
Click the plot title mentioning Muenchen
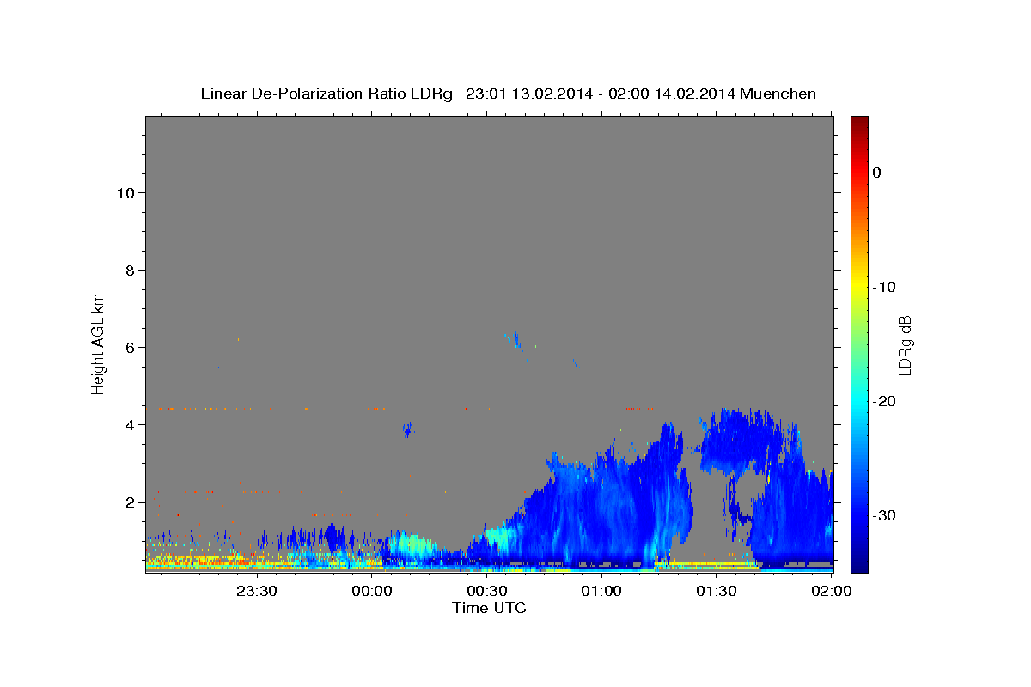coord(508,94)
